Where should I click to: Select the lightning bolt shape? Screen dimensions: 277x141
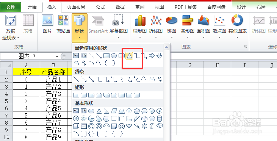point(137,126)
